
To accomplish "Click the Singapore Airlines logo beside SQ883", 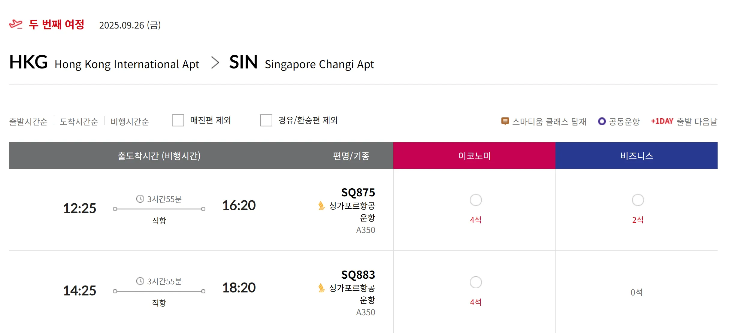I will click(x=321, y=288).
